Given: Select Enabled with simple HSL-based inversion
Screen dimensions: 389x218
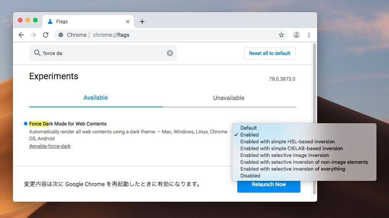Looking at the screenshot, I should tap(304, 141).
